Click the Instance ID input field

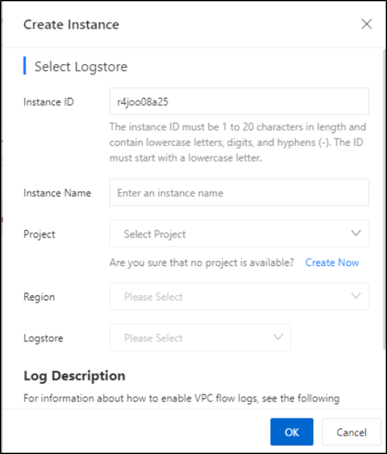239,101
